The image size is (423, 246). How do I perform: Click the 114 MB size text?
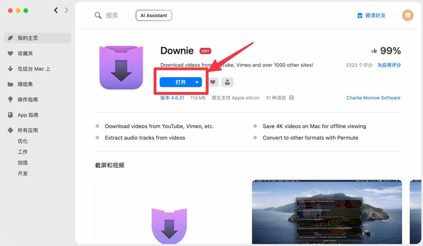click(198, 98)
